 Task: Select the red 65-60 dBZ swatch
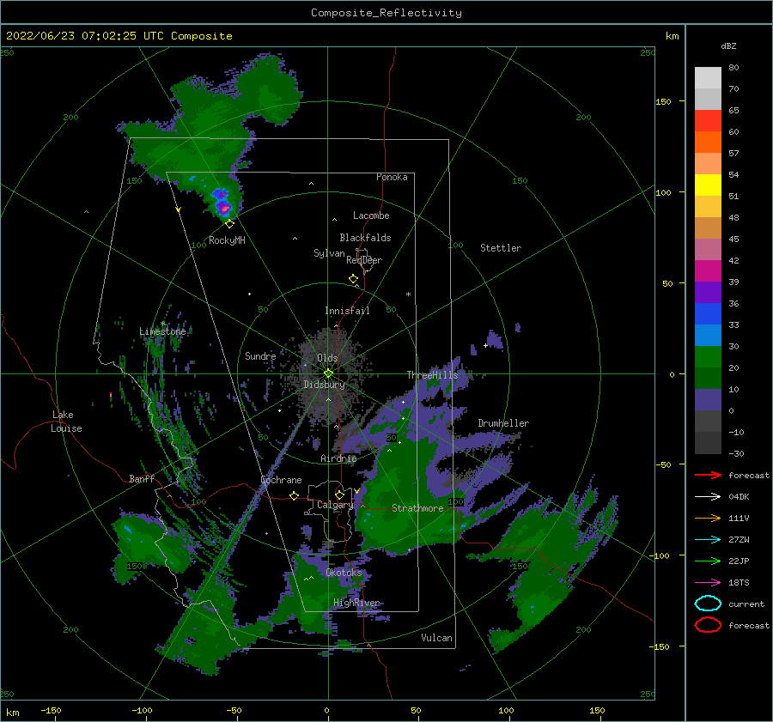[x=708, y=120]
